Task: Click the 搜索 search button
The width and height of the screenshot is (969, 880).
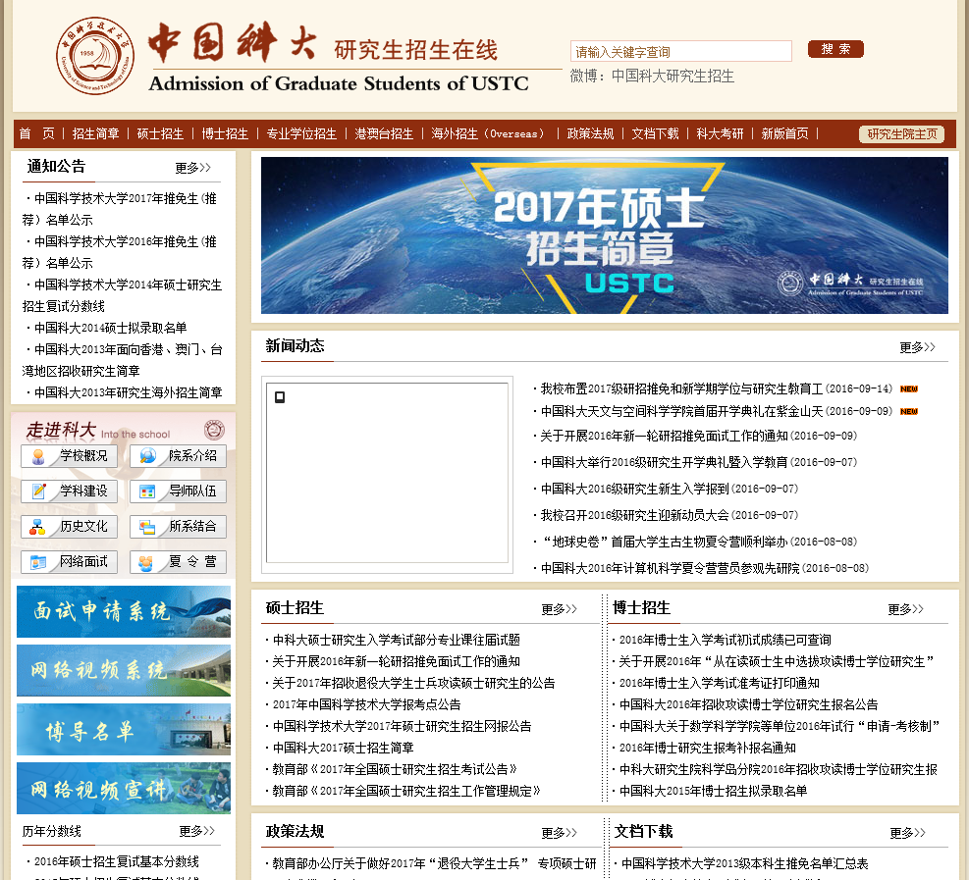Action: 835,49
